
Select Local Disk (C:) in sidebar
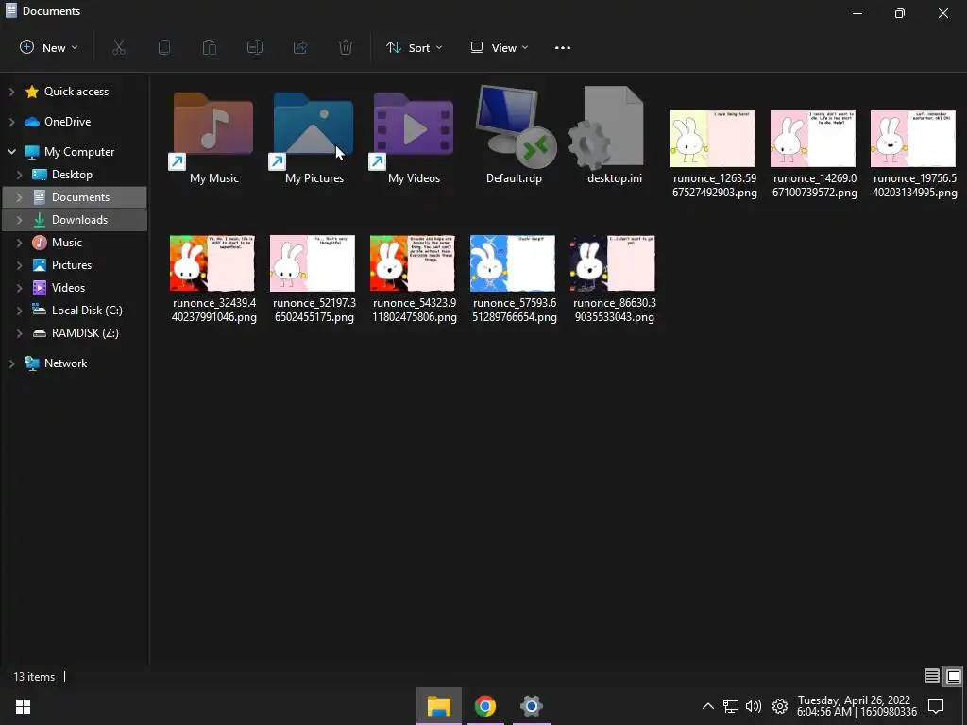pyautogui.click(x=87, y=311)
